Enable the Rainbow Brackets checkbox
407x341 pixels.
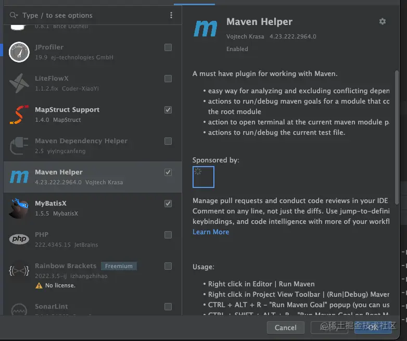click(x=168, y=266)
